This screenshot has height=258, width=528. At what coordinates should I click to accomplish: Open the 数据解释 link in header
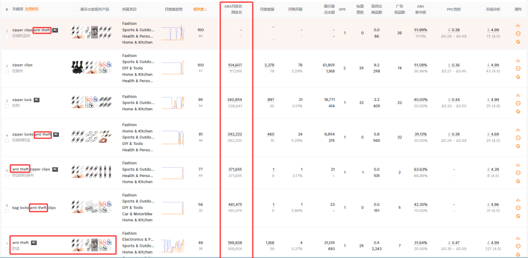pyautogui.click(x=31, y=9)
